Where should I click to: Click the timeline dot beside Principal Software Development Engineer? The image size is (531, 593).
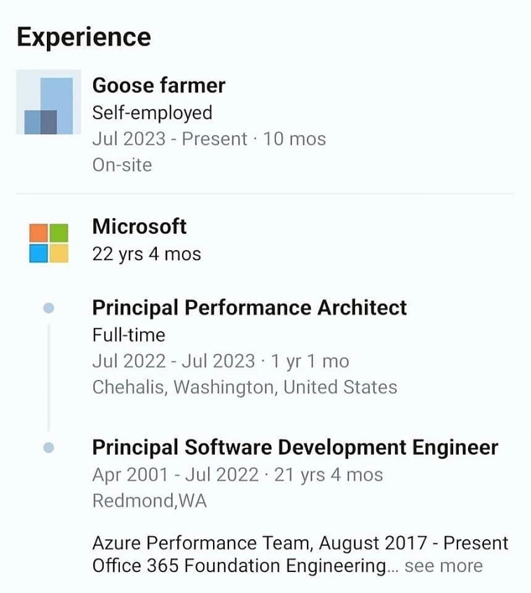(x=48, y=447)
